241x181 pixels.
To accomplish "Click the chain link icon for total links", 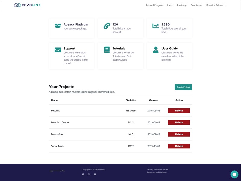I will 107,26.
